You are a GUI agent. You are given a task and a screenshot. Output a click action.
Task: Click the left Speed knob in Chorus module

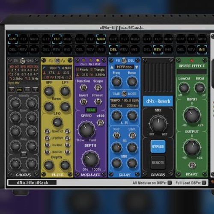(x=15, y=117)
